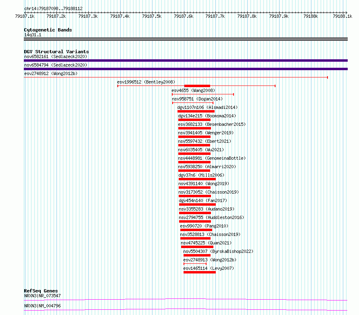Click the 79188.1k ruler tick label

tap(342, 16)
